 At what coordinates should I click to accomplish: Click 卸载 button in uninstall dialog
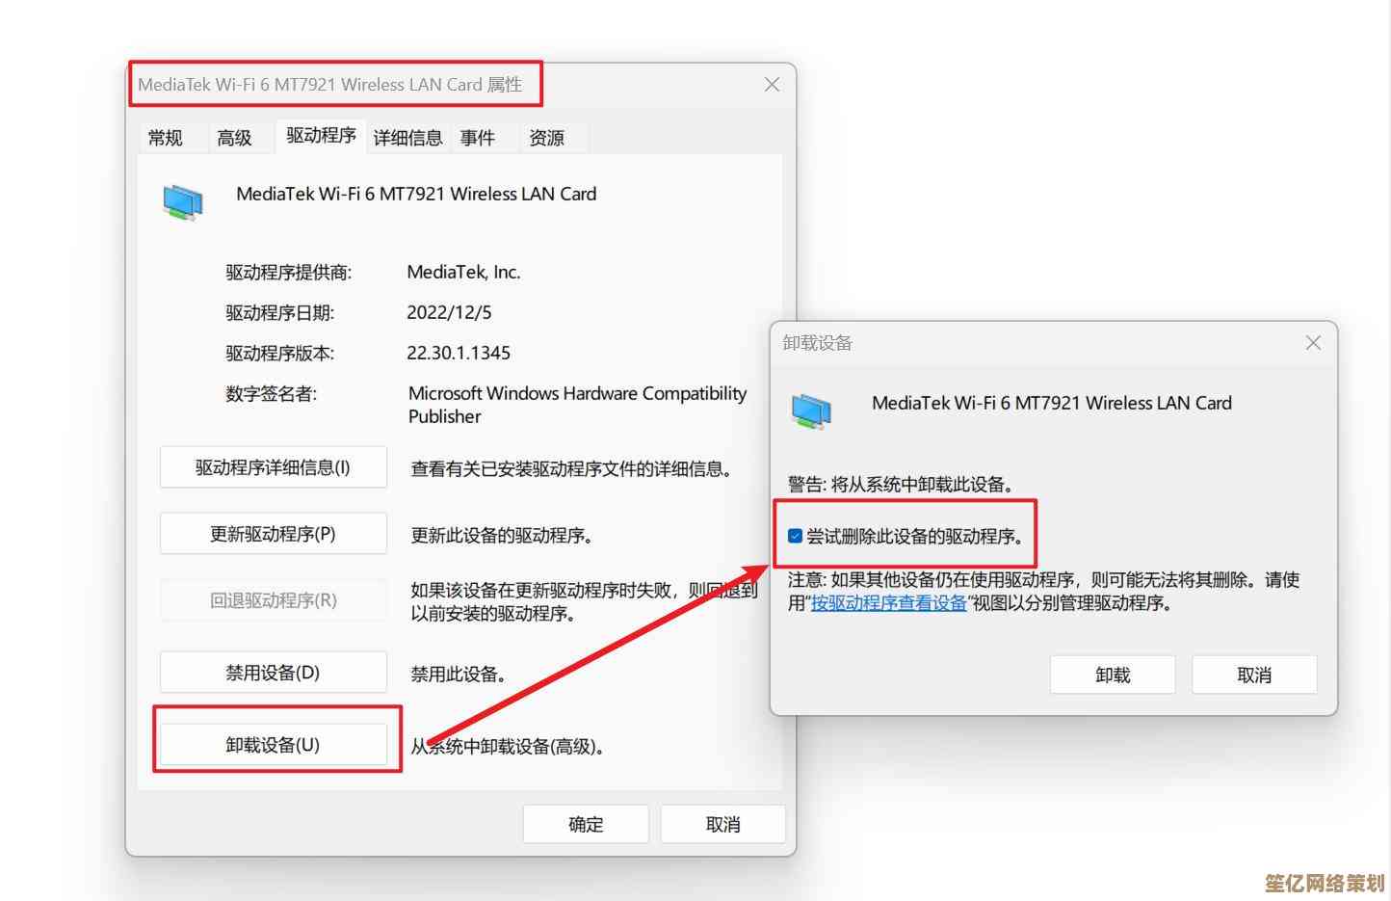(1113, 675)
